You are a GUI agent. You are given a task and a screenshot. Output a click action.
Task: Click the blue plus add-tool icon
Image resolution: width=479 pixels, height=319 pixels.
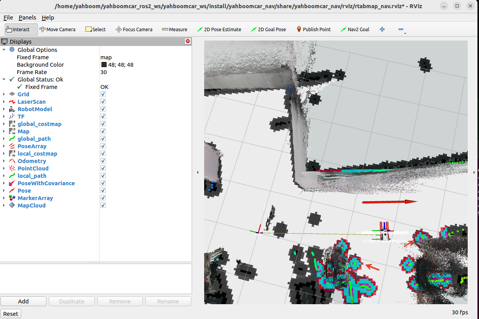coord(382,29)
